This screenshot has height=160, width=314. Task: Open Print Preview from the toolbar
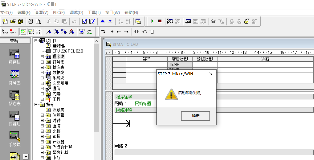[38, 21]
